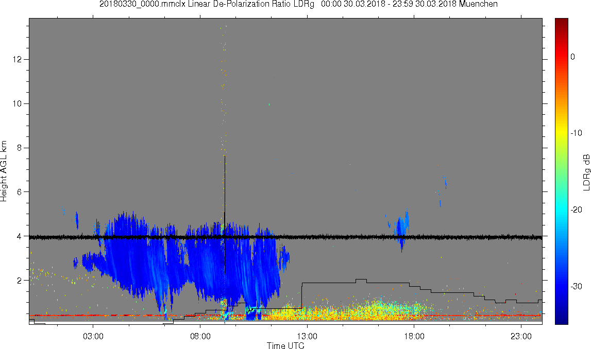Click the colorbar label '-30'
This screenshot has height=349, width=591.
click(x=576, y=287)
